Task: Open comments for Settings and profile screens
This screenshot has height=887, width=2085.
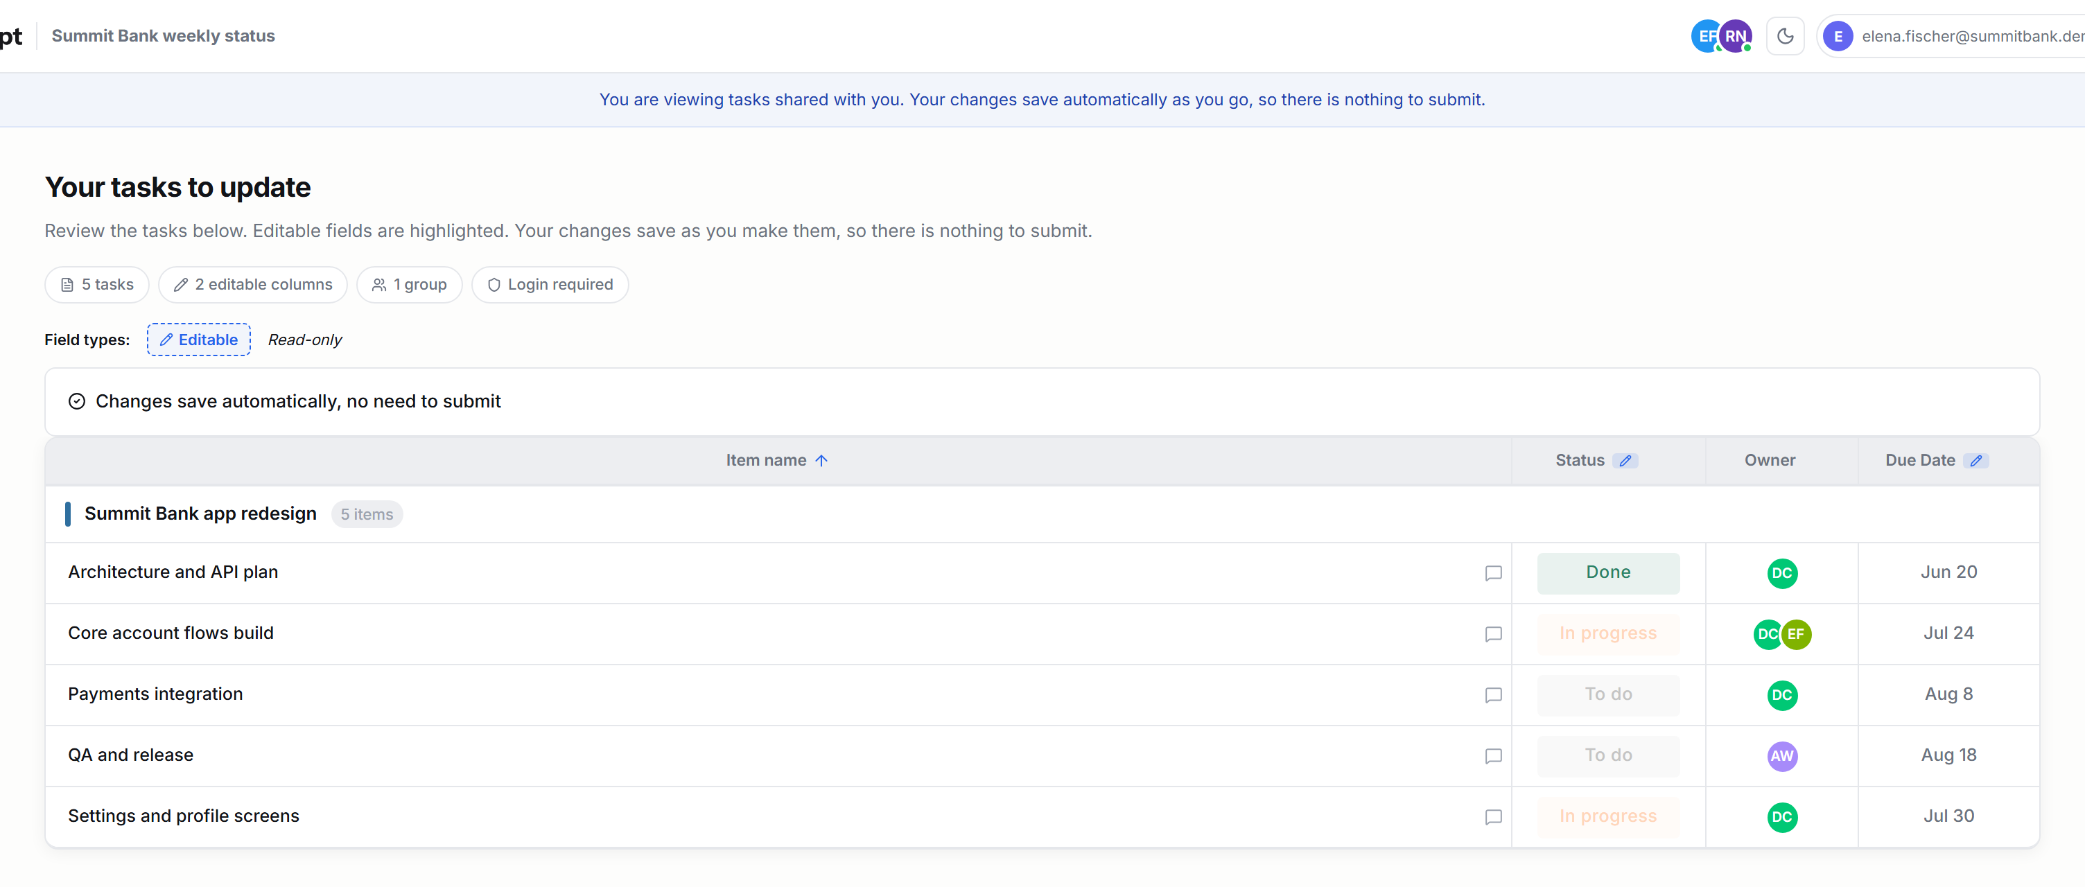Action: pos(1493,816)
